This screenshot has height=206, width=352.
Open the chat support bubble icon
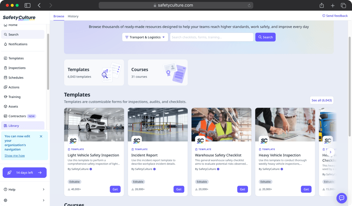click(x=342, y=198)
